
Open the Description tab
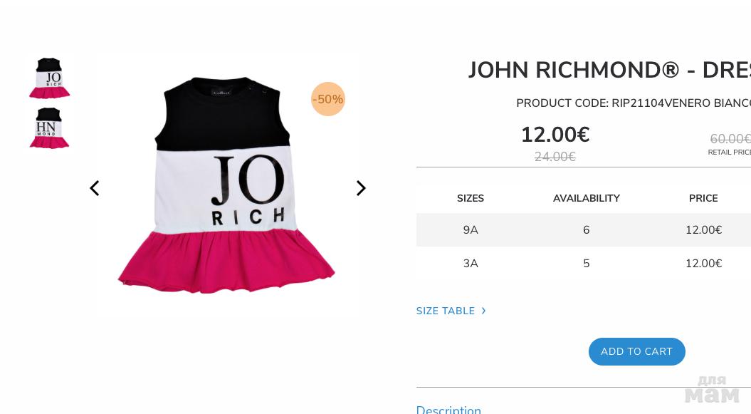[x=448, y=410]
